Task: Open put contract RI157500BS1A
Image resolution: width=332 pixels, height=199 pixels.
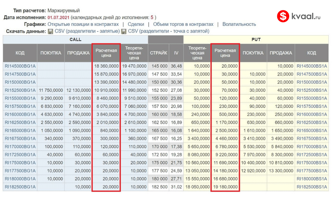Action: click(312, 106)
